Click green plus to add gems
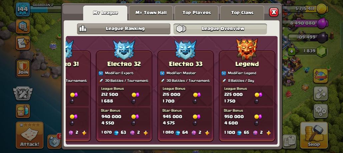Viewport: 343px width, 153px height. [291, 52]
